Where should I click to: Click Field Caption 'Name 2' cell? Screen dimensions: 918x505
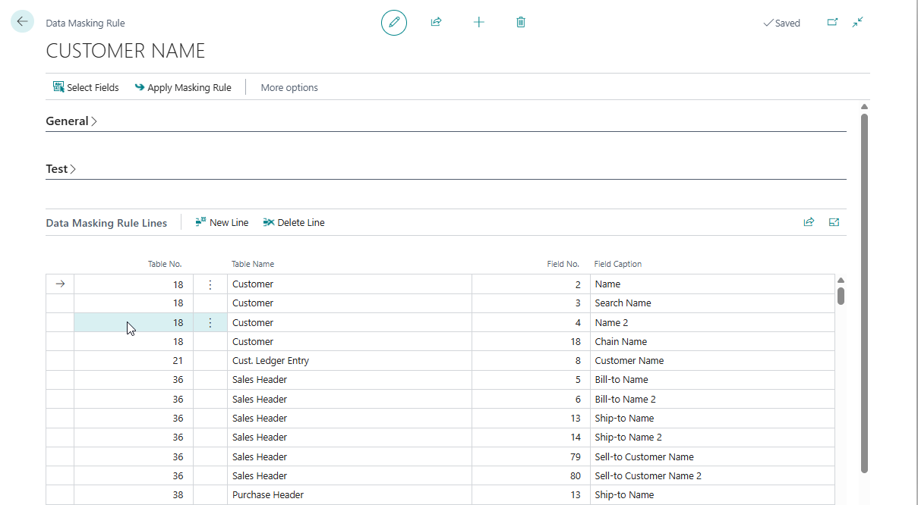(x=712, y=322)
